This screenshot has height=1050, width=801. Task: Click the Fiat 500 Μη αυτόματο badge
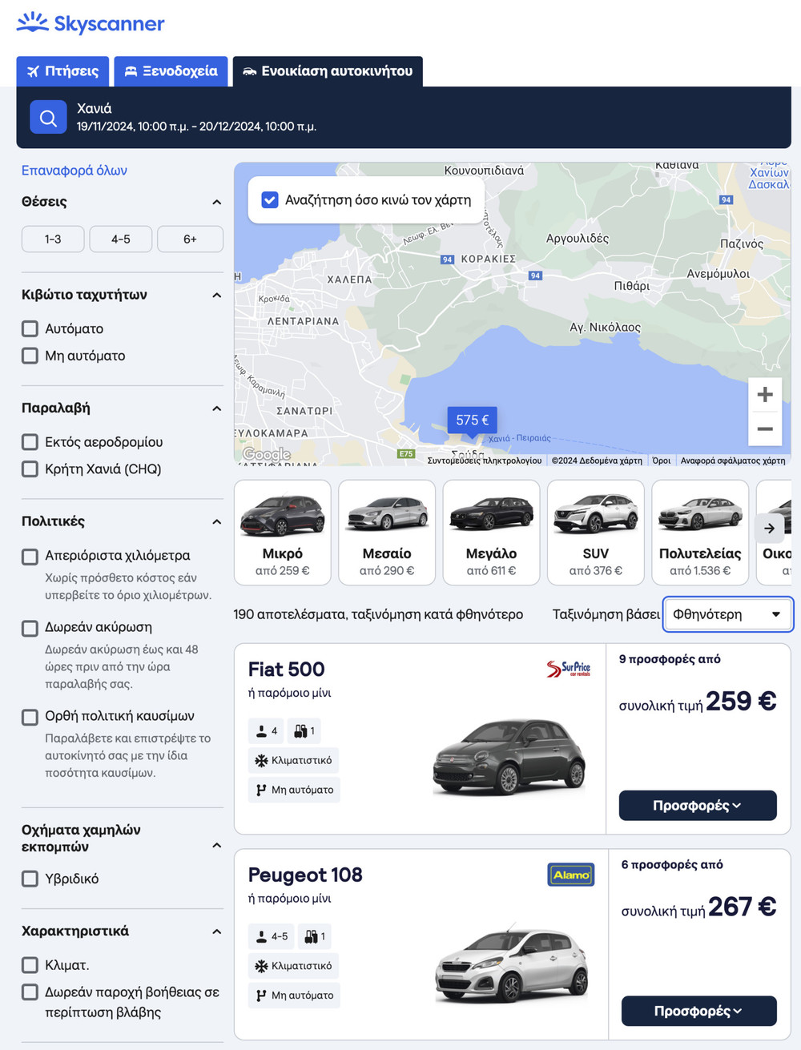click(294, 790)
